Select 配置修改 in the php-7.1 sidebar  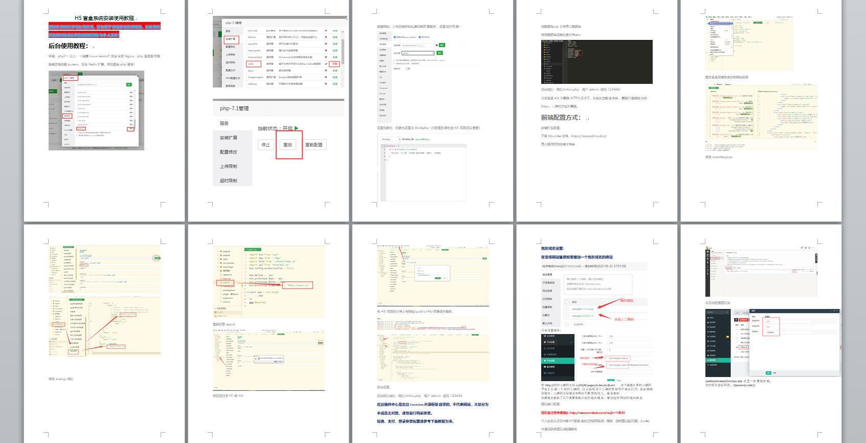pos(228,152)
